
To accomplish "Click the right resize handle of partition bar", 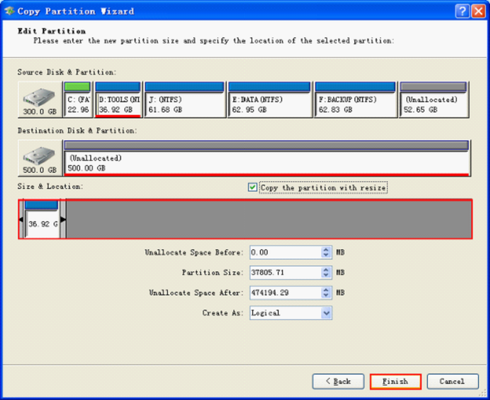I will point(63,220).
